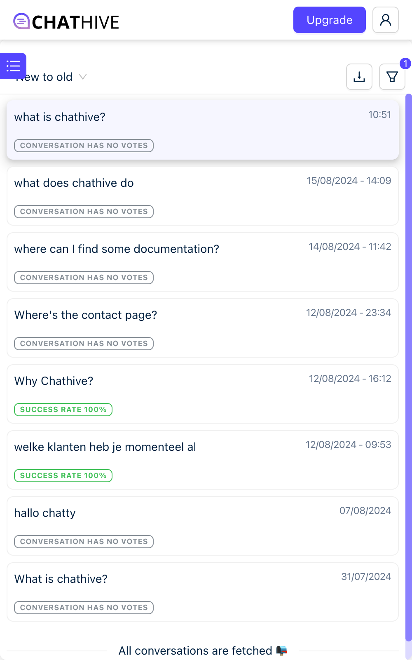Click the Upgrade button
The height and width of the screenshot is (660, 412).
click(329, 20)
